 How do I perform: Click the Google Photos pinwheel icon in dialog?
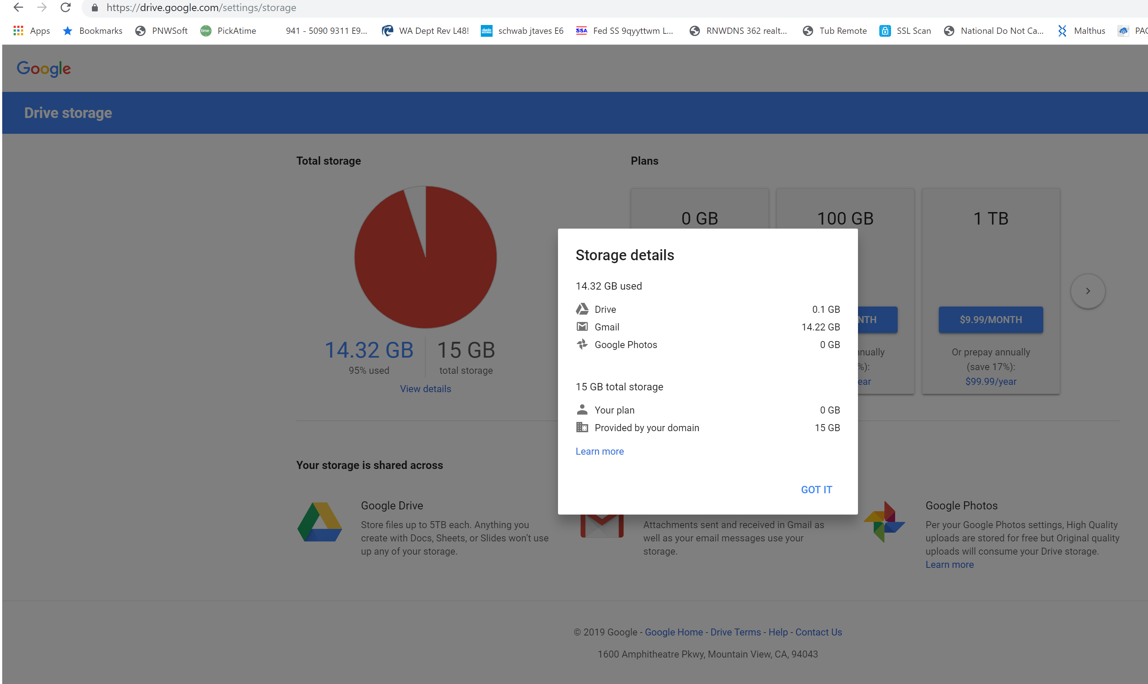pos(582,344)
